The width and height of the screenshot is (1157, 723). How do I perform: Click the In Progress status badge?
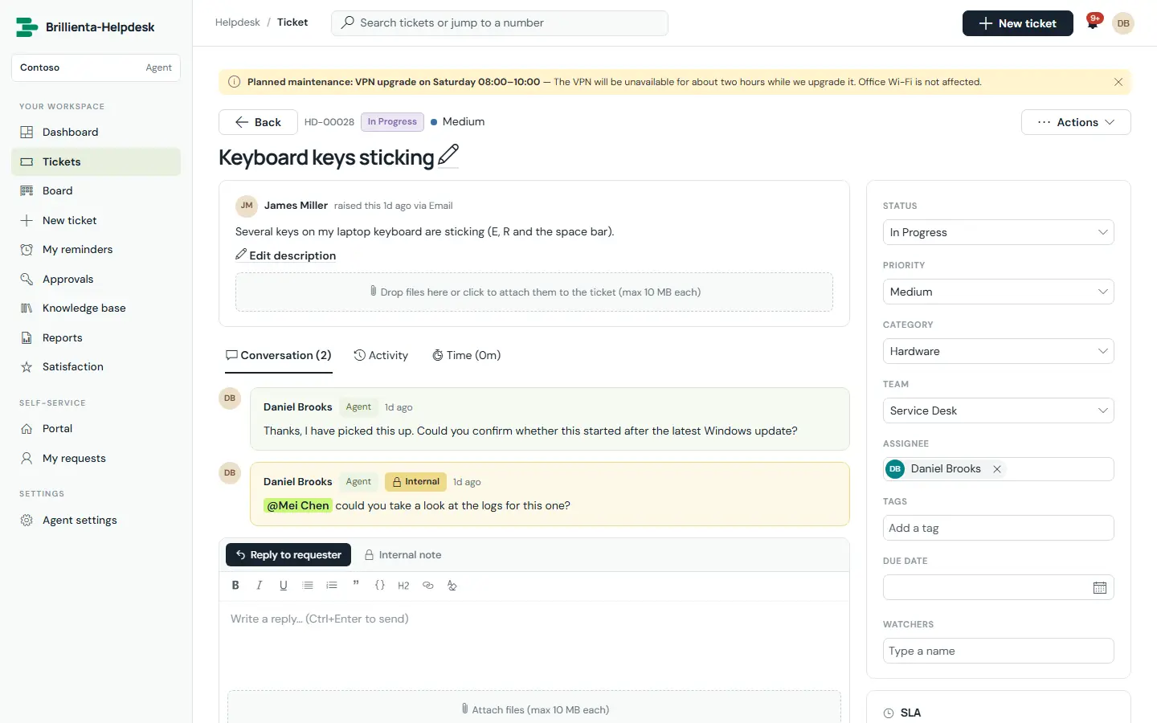[392, 122]
